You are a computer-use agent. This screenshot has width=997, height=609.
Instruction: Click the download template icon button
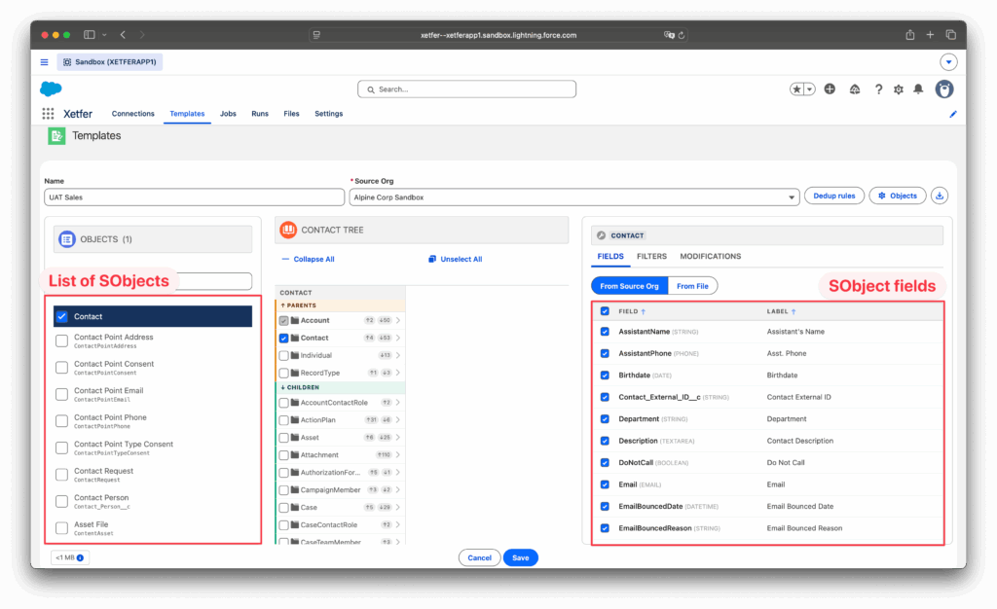pos(940,196)
